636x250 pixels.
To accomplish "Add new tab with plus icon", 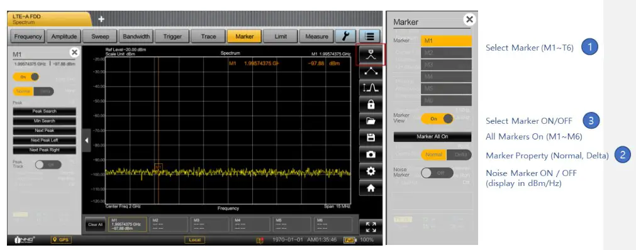I will coord(101,19).
